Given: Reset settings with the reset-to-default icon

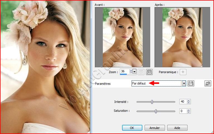Looking at the screenshot, I should pyautogui.click(x=208, y=83).
